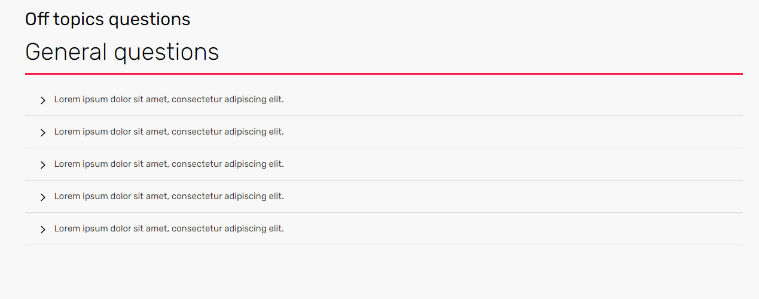Click the red divider under General questions

point(384,74)
